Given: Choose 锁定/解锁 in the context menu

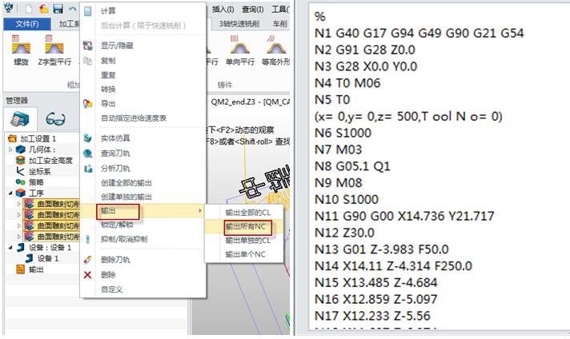Looking at the screenshot, I should coord(117,225).
